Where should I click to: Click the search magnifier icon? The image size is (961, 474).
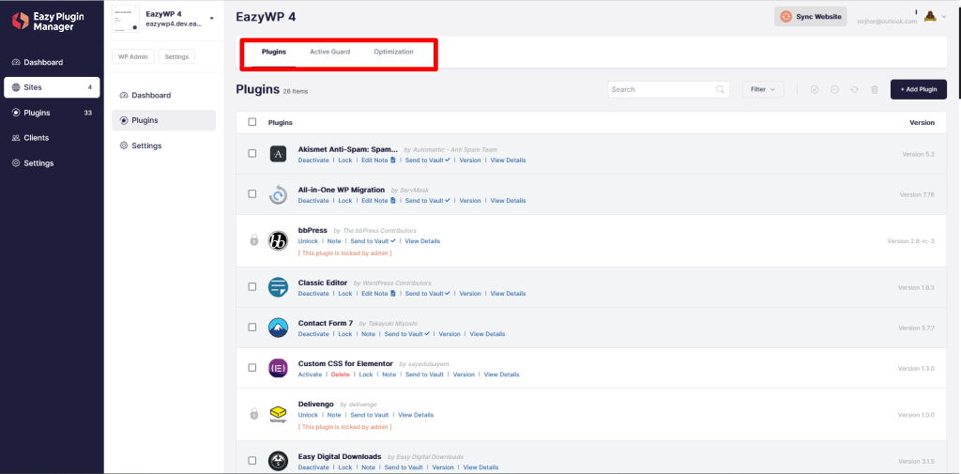(720, 89)
